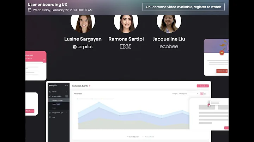Collapse the Growth Insights section chevron
The image size is (254, 142).
point(67,96)
